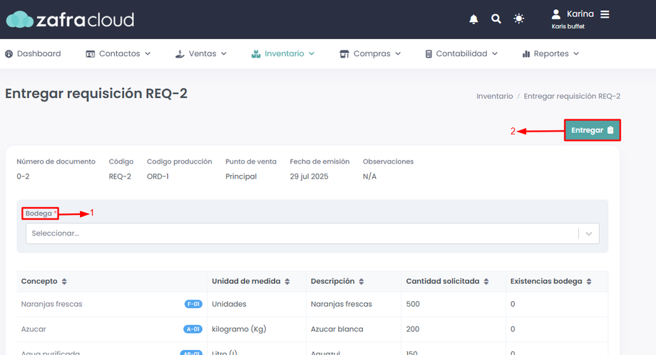Viewport: 656px width, 355px height.
Task: Open the Inventario menu
Action: coord(283,53)
